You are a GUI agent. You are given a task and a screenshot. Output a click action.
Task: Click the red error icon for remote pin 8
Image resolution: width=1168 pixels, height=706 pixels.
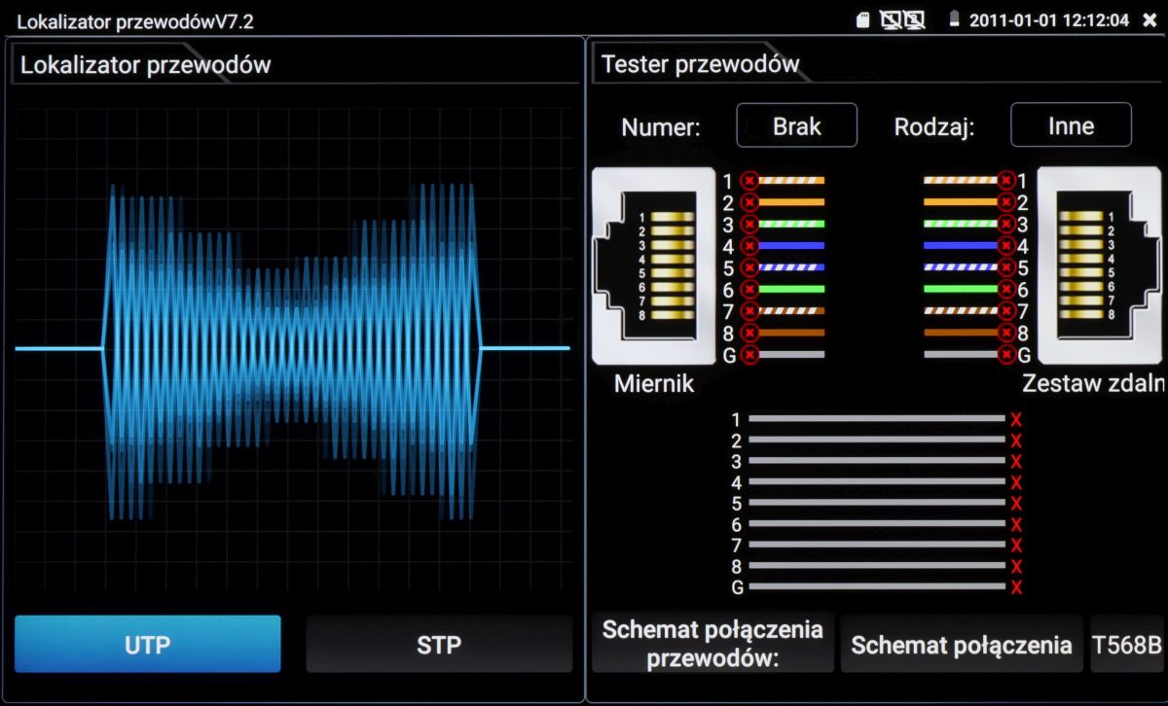point(1006,333)
